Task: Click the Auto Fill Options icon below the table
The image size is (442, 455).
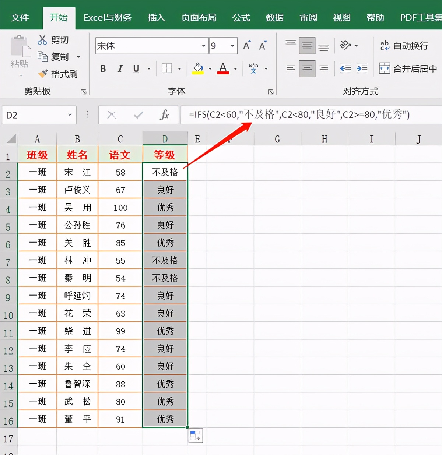Action: click(x=196, y=436)
